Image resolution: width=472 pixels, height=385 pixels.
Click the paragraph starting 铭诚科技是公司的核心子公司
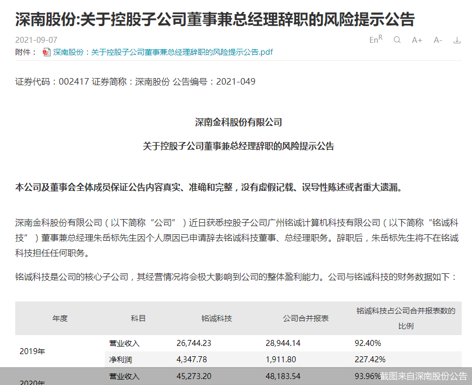(x=236, y=277)
